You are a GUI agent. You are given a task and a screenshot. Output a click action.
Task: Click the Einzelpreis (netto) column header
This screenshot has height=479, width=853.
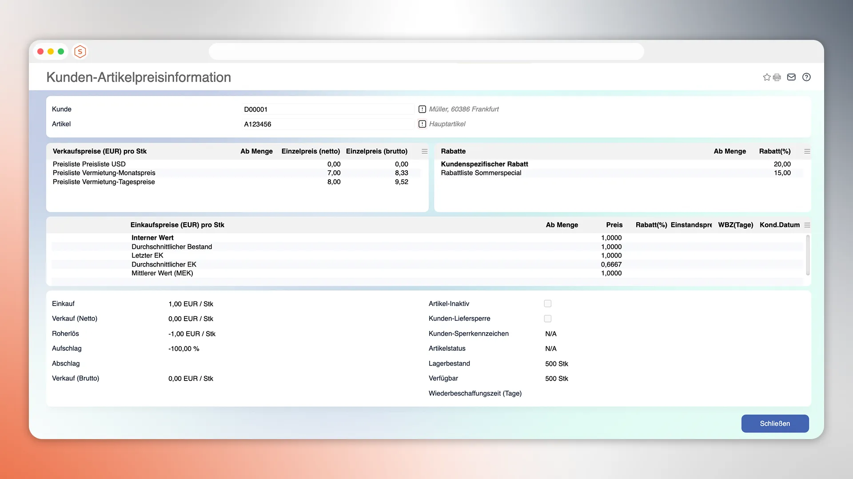(311, 151)
